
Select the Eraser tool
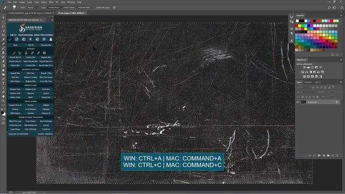click(x=3, y=61)
